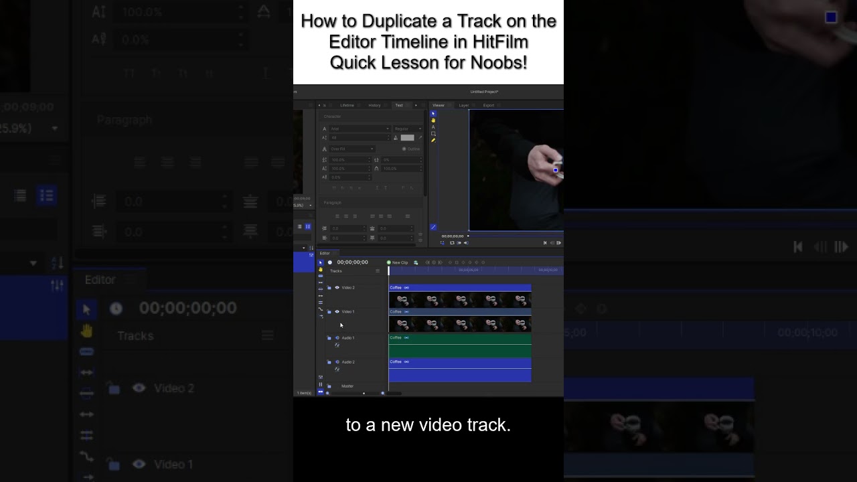Click the Coffee clip label on Video 2

[x=396, y=287]
